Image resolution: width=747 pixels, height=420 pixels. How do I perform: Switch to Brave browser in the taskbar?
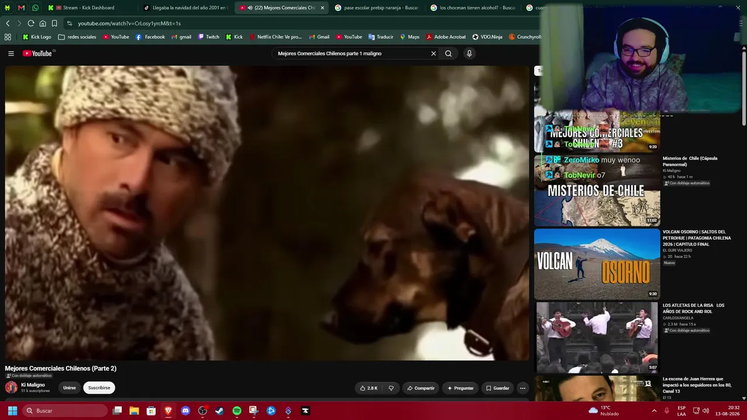168,411
